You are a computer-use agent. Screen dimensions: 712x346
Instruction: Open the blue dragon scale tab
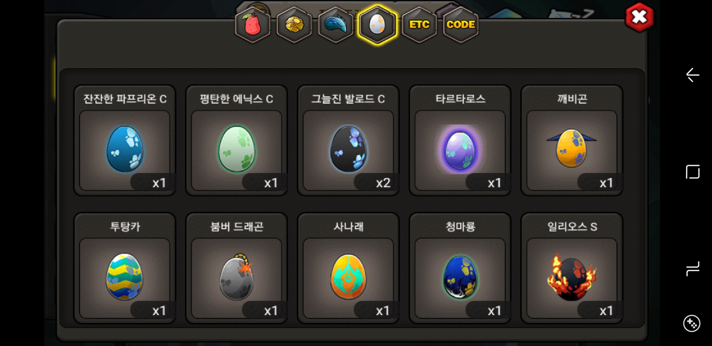tap(336, 25)
